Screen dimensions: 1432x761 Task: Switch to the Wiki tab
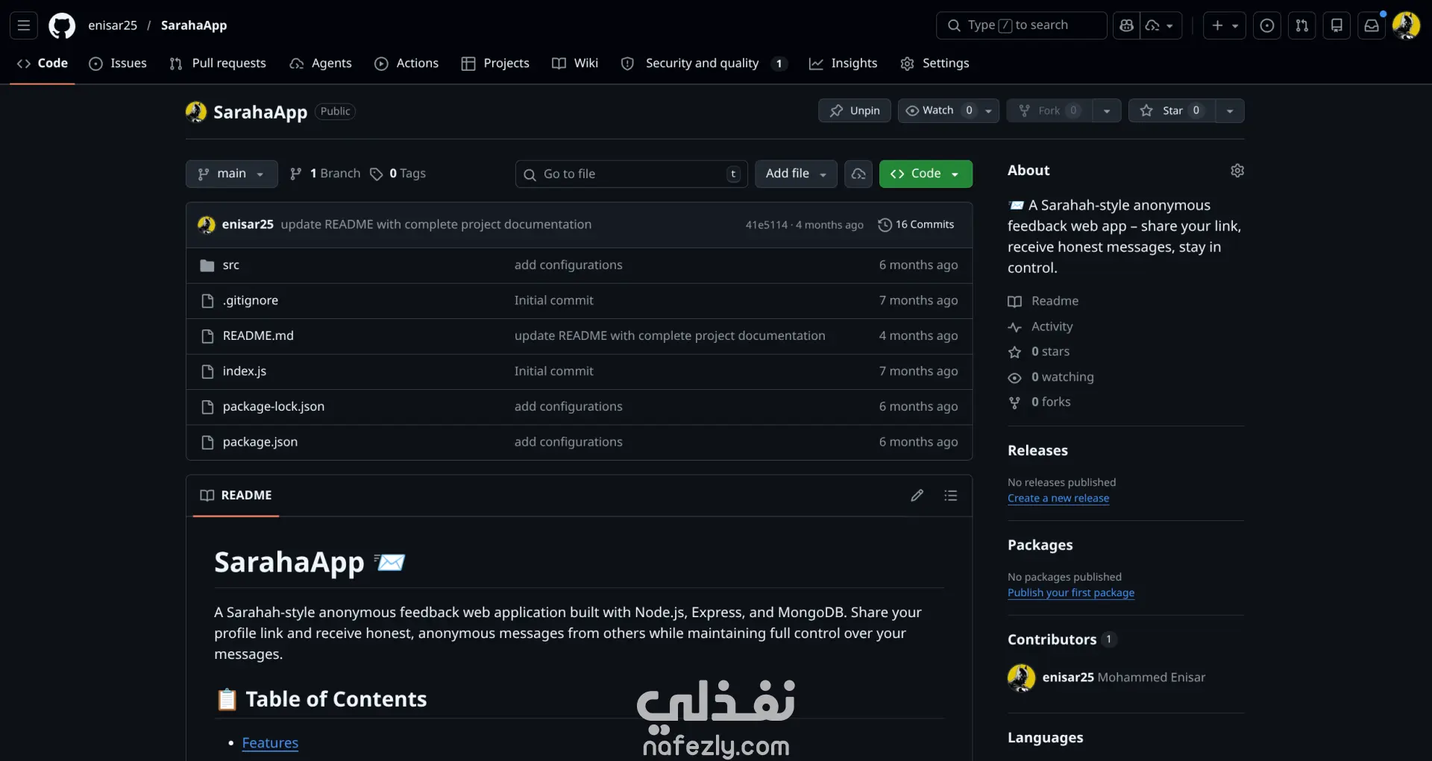click(575, 63)
